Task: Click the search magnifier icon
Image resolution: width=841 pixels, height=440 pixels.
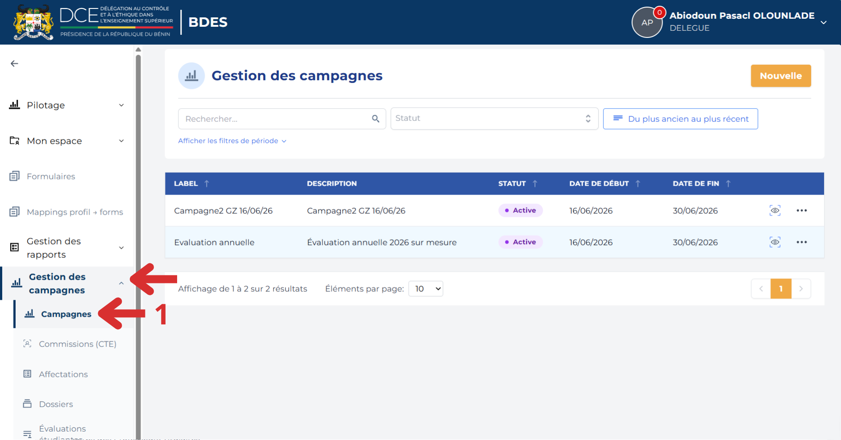Action: tap(376, 119)
